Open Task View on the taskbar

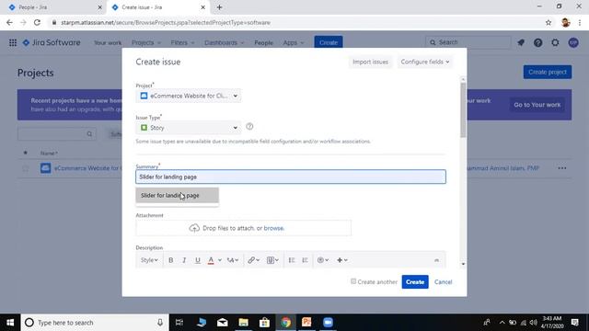click(179, 323)
